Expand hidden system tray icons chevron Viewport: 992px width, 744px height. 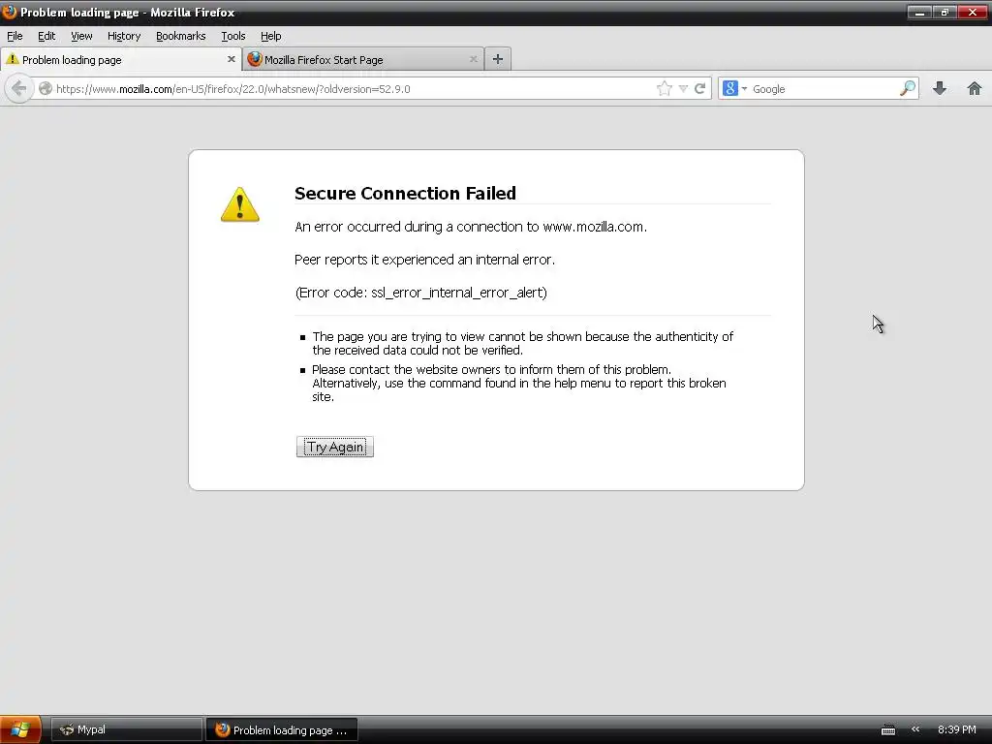coord(915,729)
